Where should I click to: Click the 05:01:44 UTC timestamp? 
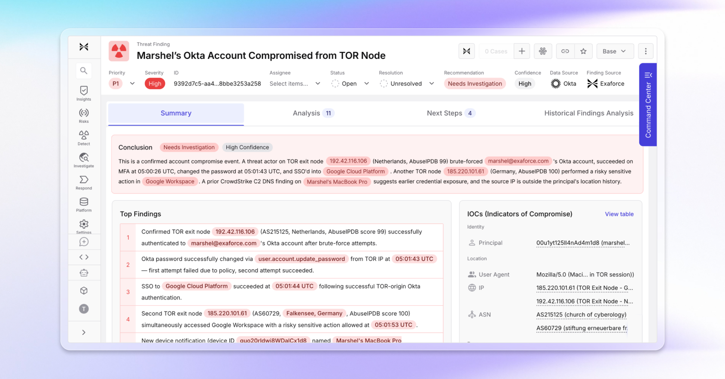295,286
